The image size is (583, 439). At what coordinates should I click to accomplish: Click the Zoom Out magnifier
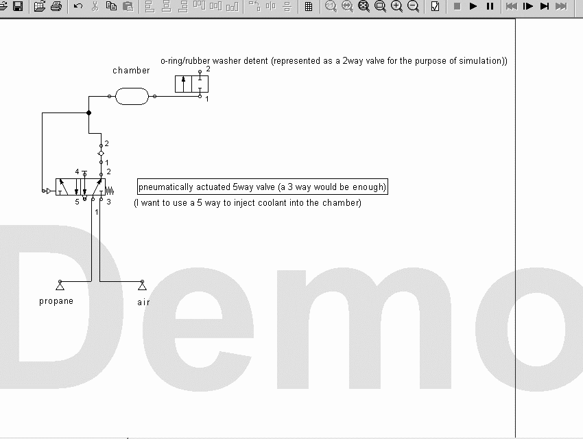pyautogui.click(x=413, y=6)
